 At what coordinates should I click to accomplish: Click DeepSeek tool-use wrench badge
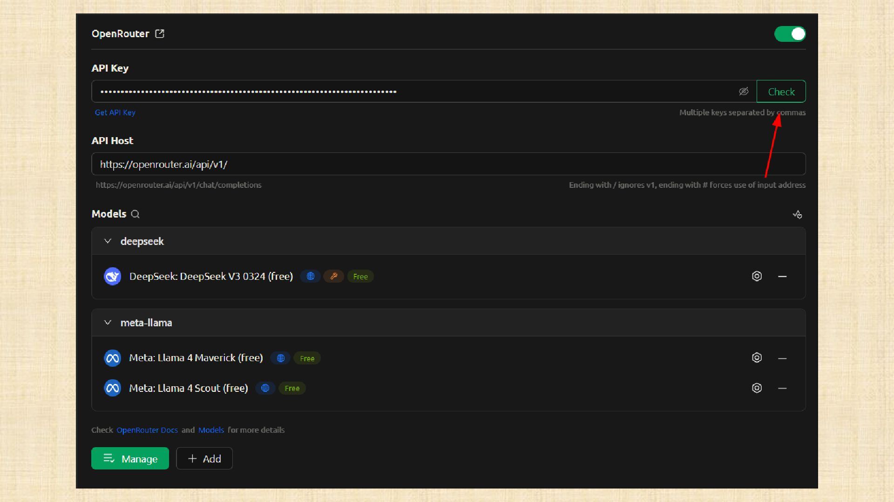click(x=334, y=277)
